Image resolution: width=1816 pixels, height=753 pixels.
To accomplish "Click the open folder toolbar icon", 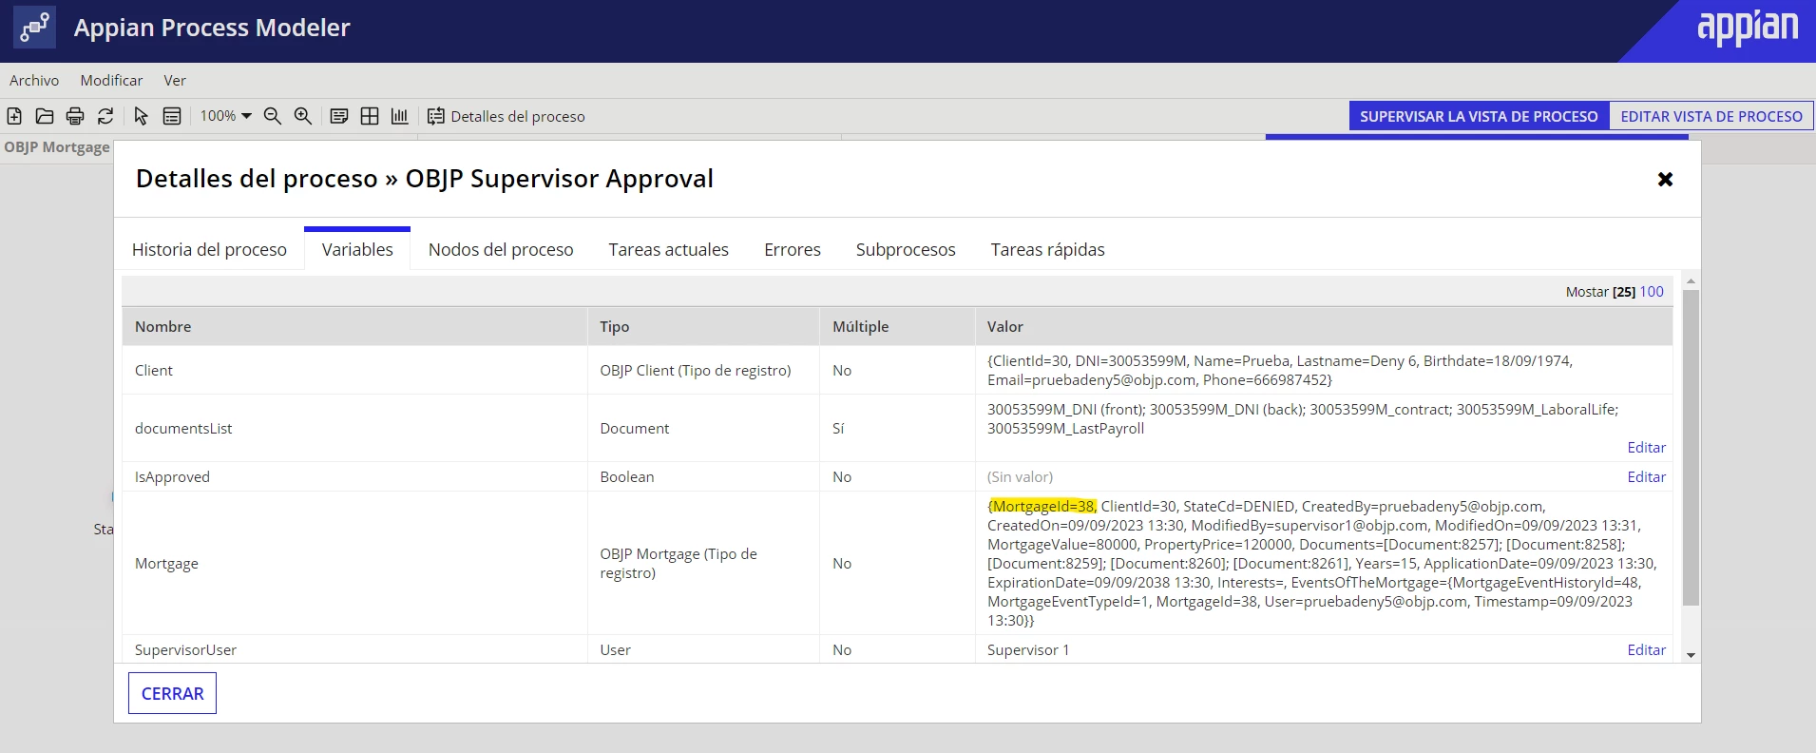I will [45, 116].
